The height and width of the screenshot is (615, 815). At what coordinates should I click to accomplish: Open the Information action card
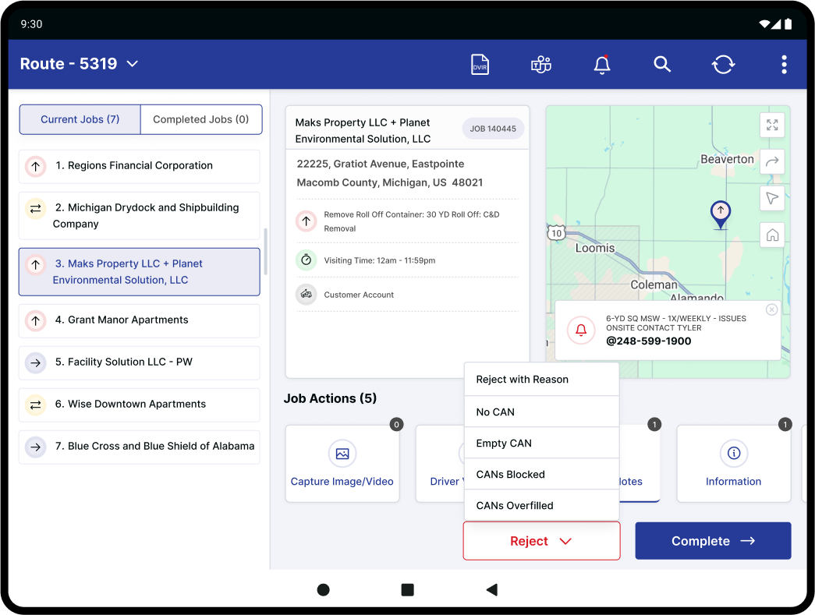pyautogui.click(x=733, y=463)
